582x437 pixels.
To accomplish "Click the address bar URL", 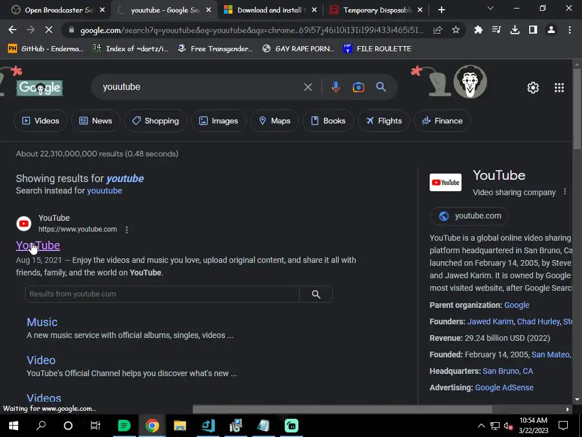I will 252,30.
